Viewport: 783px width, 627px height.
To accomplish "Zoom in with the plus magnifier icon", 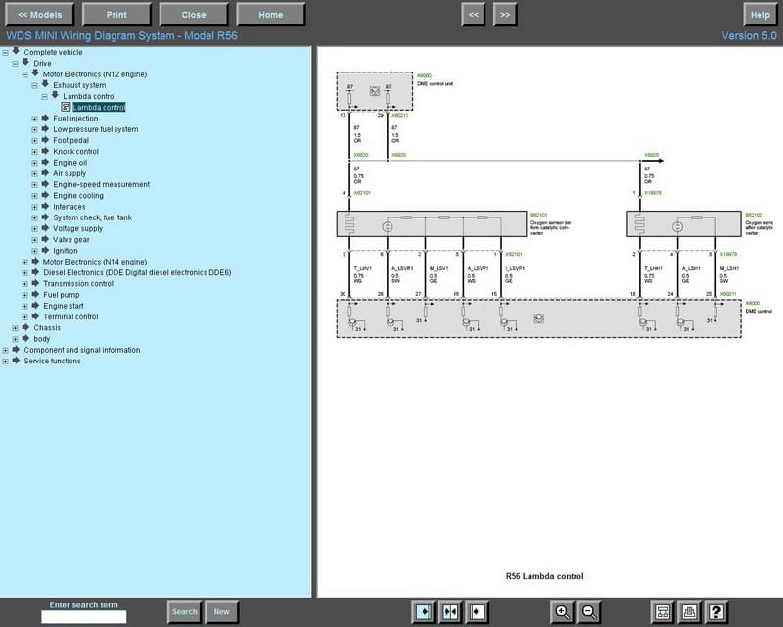I will (x=562, y=611).
